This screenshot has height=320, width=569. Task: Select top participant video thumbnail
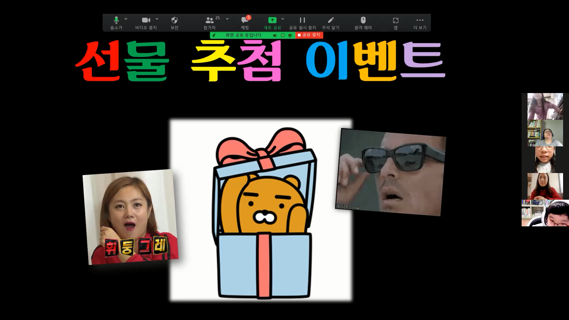(545, 106)
